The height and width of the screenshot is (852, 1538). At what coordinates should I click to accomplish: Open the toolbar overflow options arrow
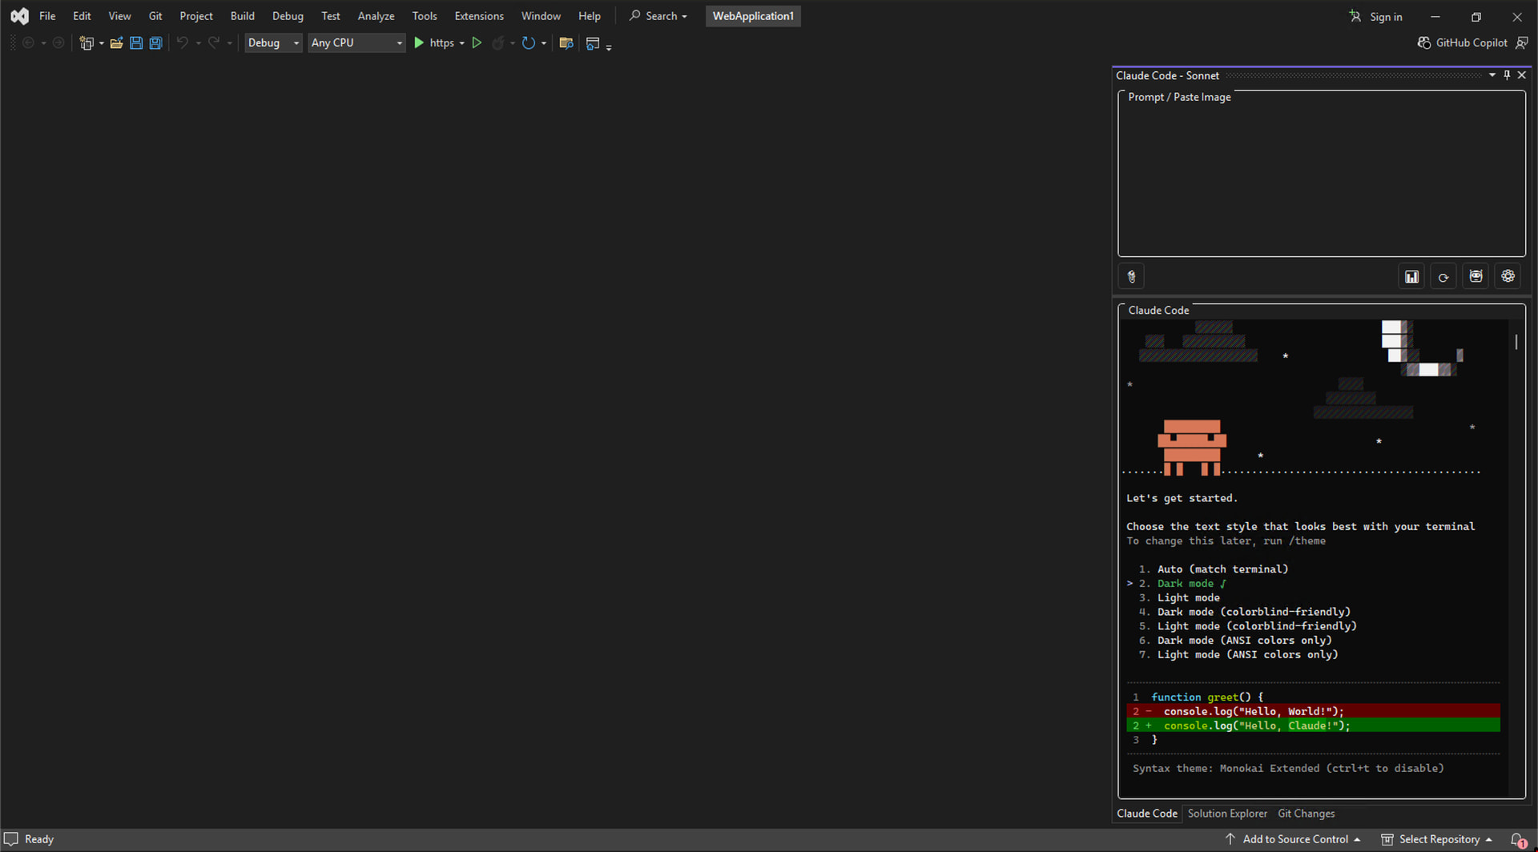point(609,47)
